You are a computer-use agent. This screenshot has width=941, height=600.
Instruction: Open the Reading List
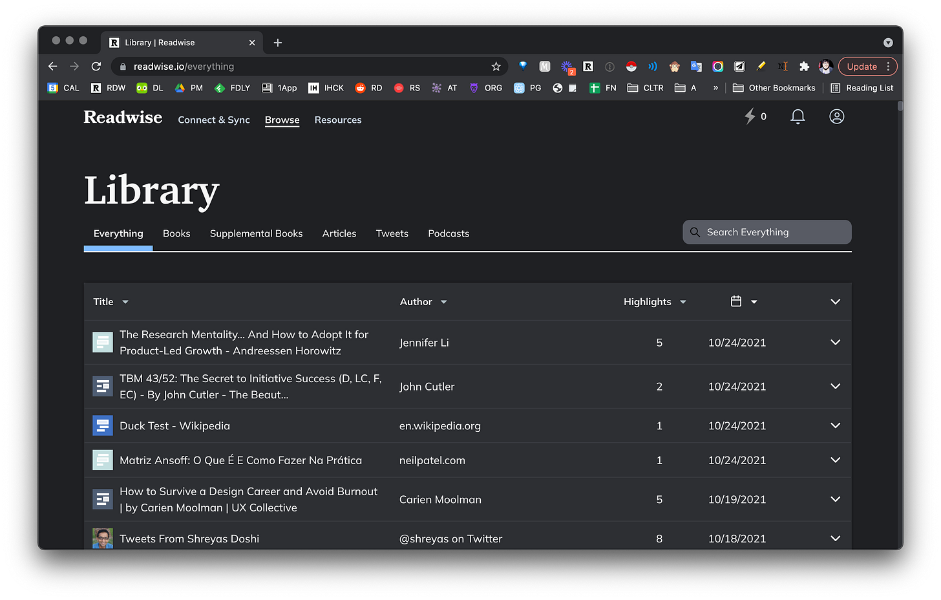coord(862,88)
